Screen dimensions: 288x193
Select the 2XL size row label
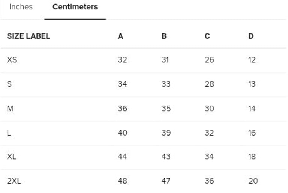(14, 181)
